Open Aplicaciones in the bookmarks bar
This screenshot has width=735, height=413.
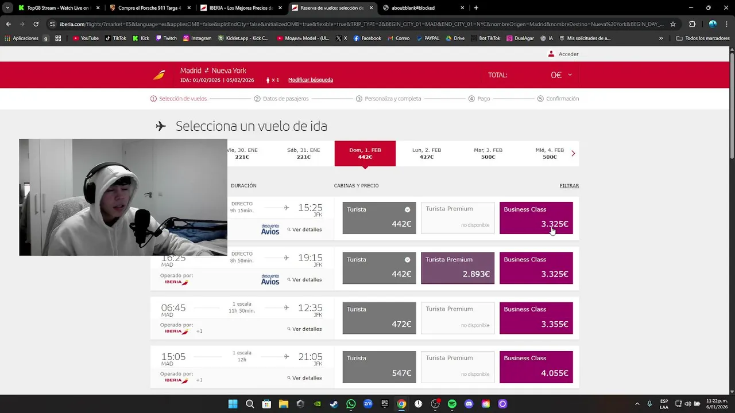[x=21, y=38]
